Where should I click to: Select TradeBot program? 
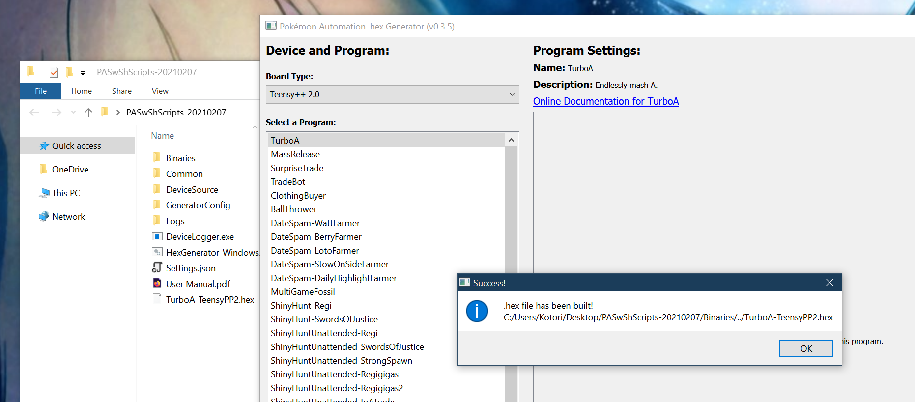[386, 181]
